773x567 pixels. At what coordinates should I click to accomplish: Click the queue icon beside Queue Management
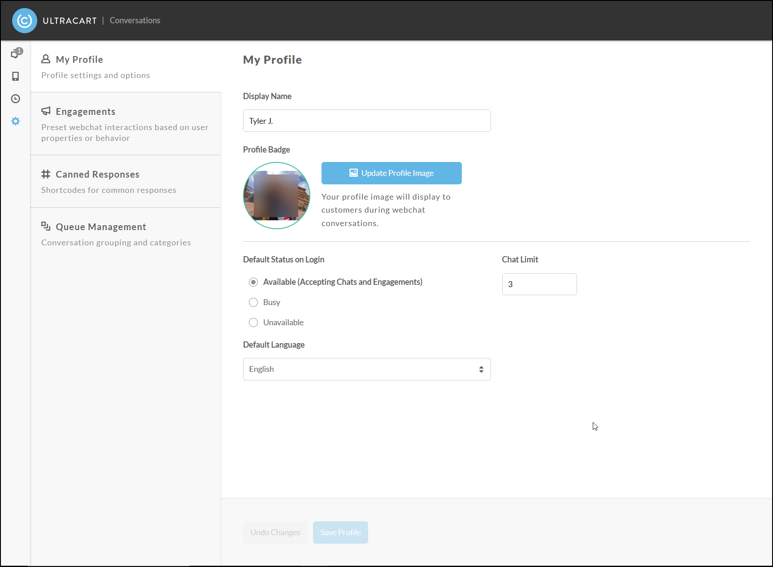point(46,226)
